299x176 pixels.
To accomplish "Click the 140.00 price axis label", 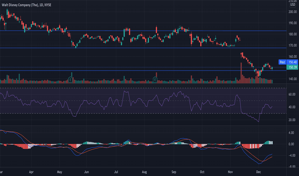I will 293,79.
